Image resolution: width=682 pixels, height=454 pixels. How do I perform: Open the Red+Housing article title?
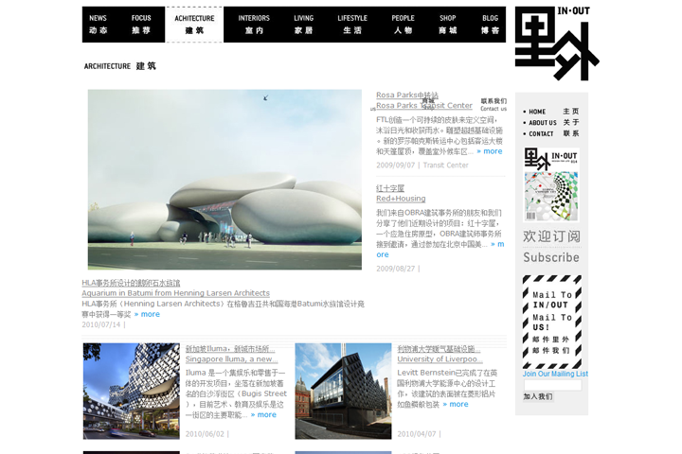[x=401, y=199]
